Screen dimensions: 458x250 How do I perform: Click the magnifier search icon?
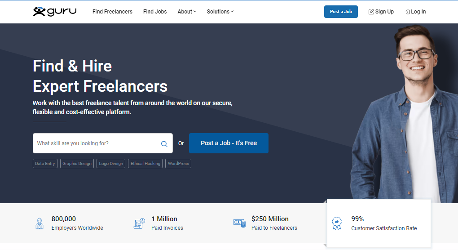pos(164,144)
